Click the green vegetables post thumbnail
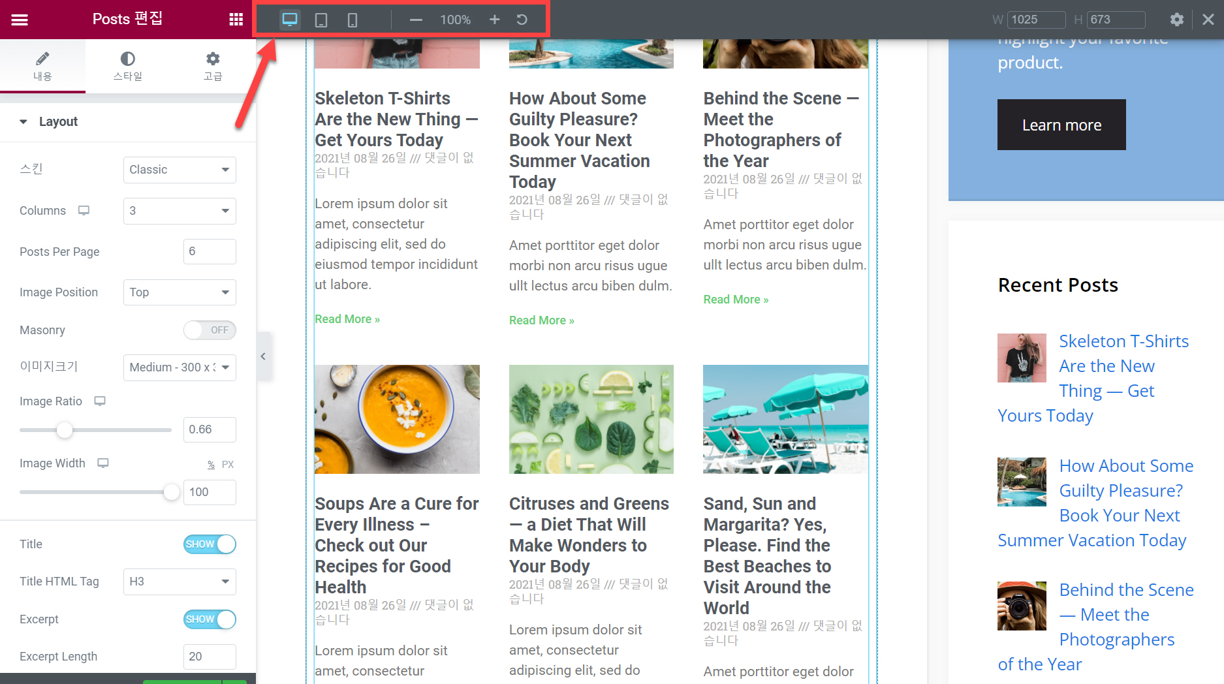The image size is (1224, 684). tap(591, 419)
